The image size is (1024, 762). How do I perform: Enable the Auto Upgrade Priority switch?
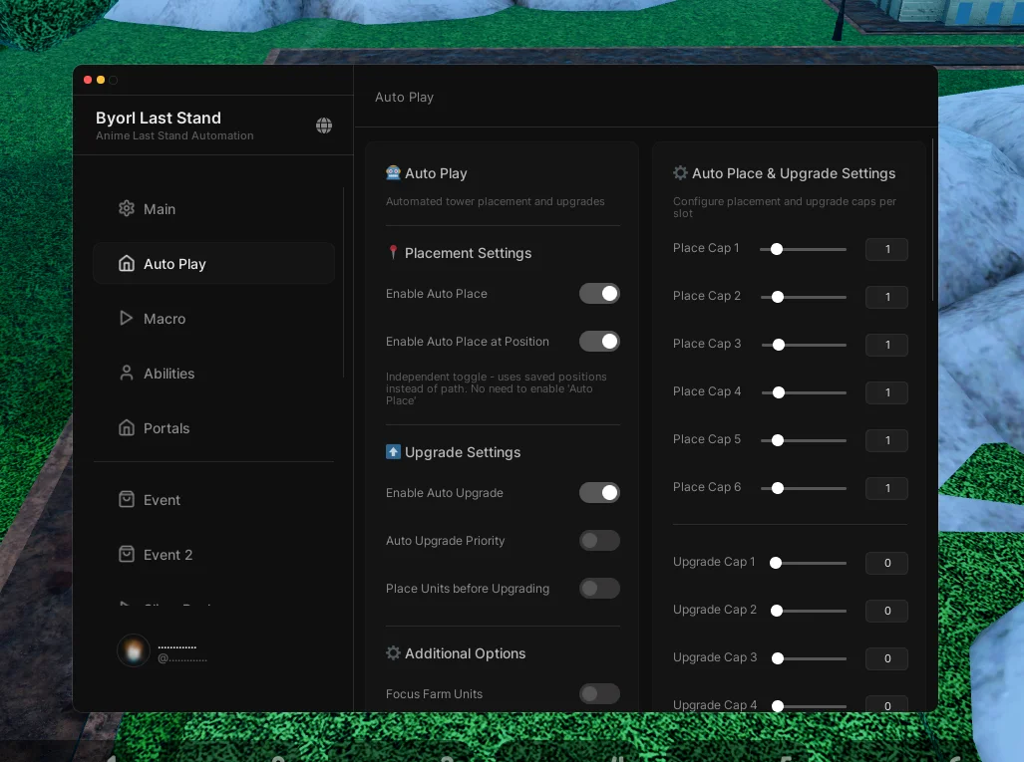coord(599,541)
